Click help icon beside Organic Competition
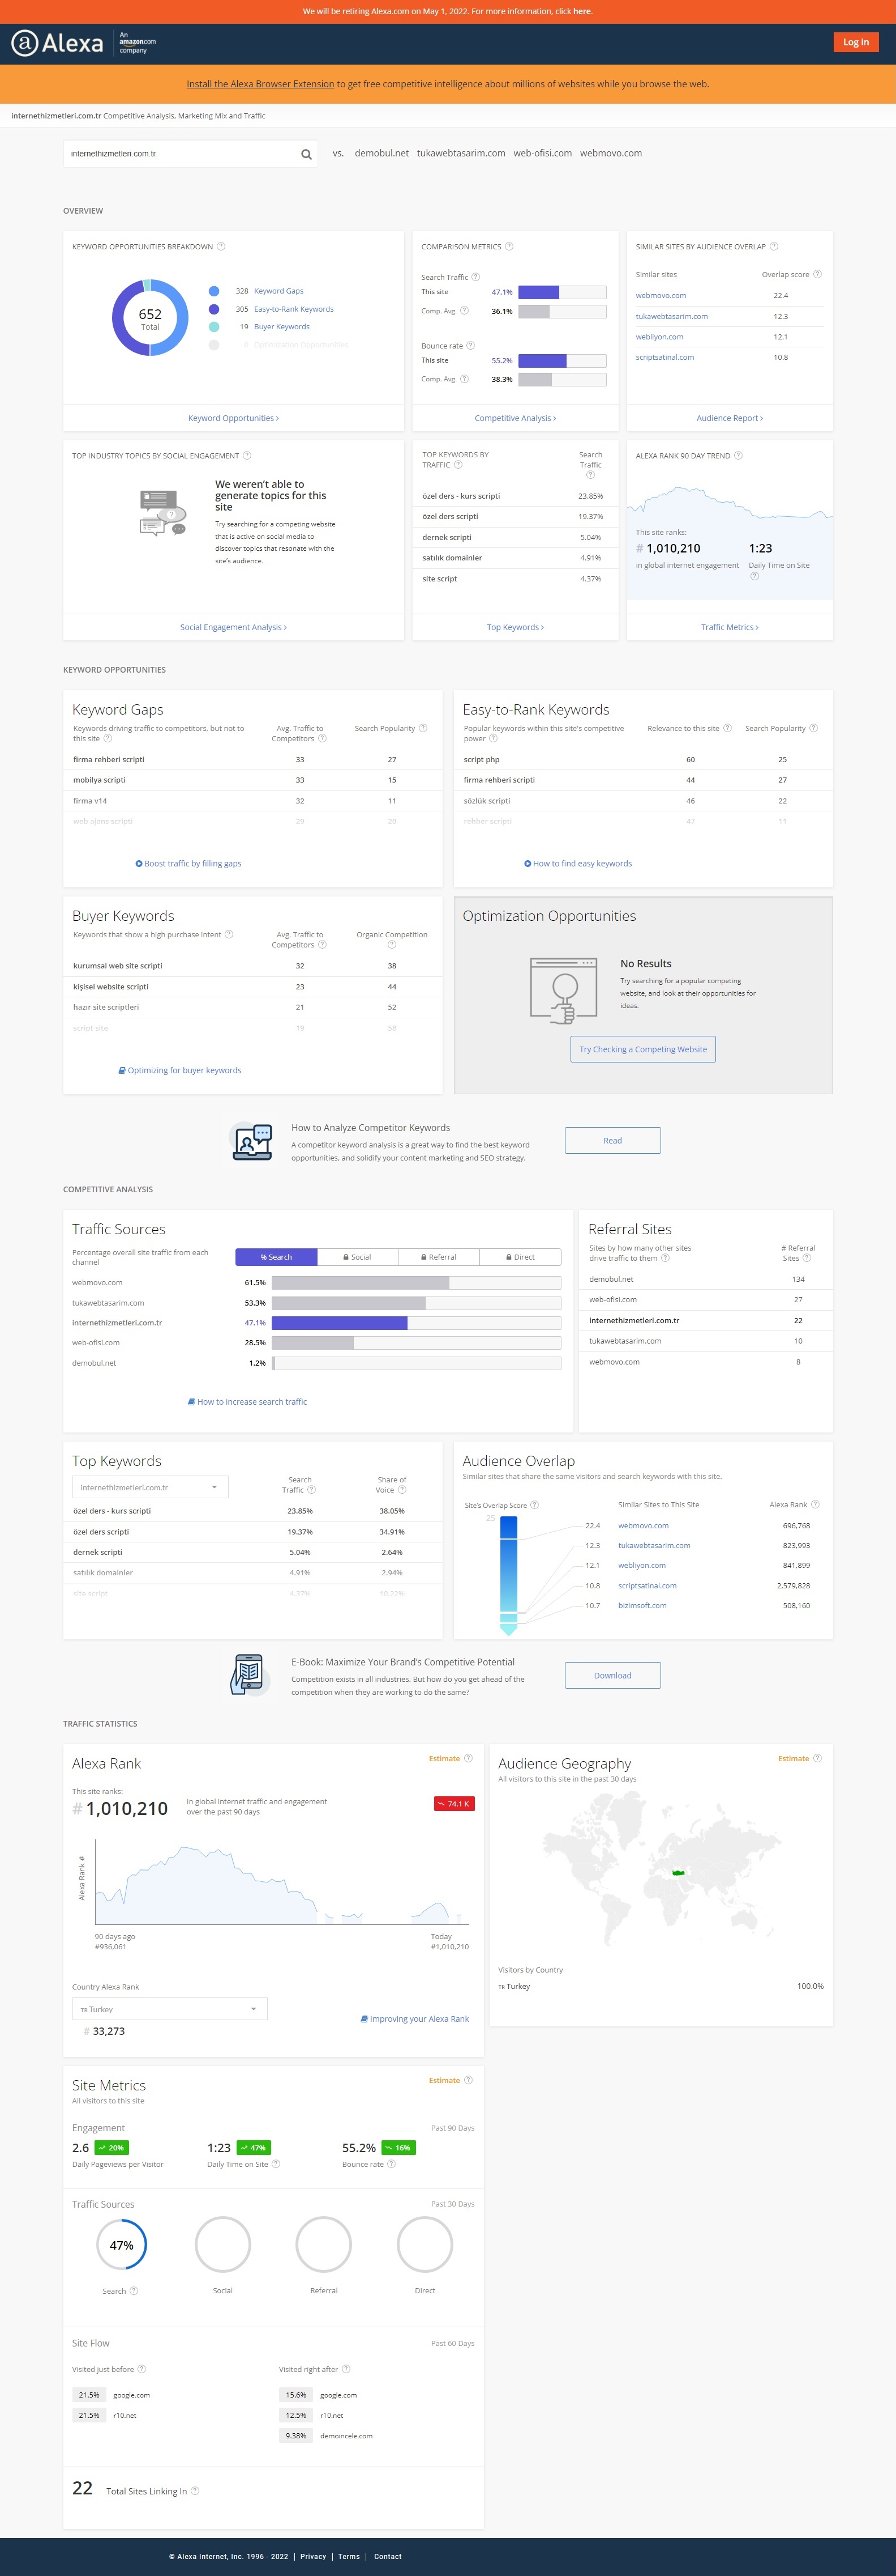896x2576 pixels. tap(392, 945)
